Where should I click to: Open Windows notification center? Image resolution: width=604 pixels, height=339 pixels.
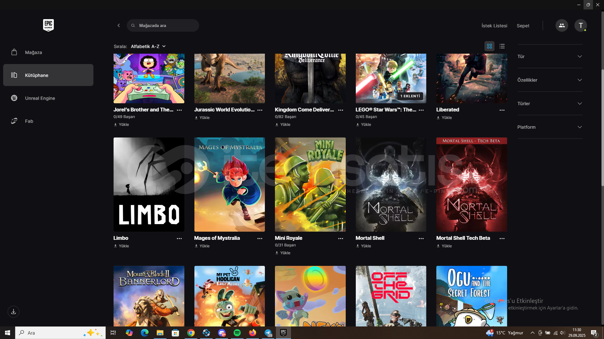click(594, 333)
